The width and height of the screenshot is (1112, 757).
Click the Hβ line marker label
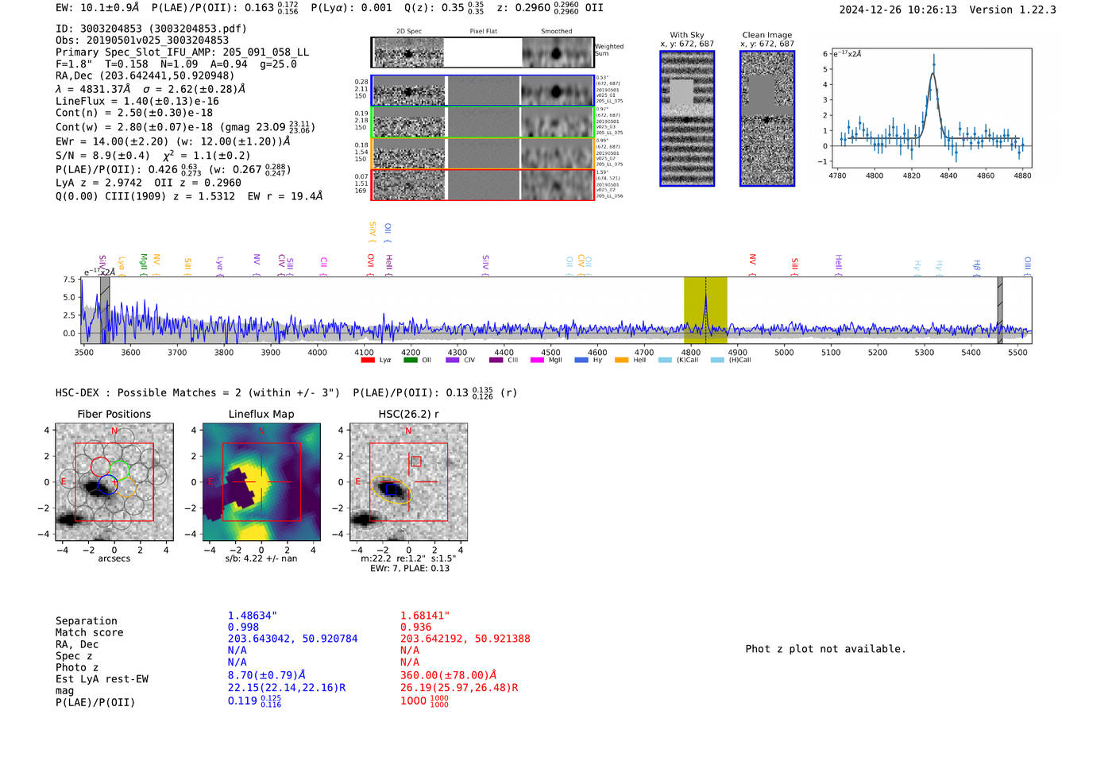click(x=977, y=268)
